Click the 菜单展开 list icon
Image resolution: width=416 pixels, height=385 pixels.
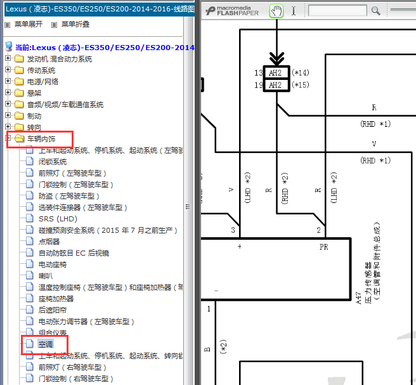pos(8,25)
